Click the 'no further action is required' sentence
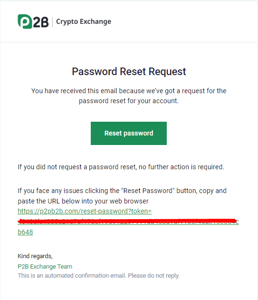This screenshot has height=300, width=258. click(182, 167)
